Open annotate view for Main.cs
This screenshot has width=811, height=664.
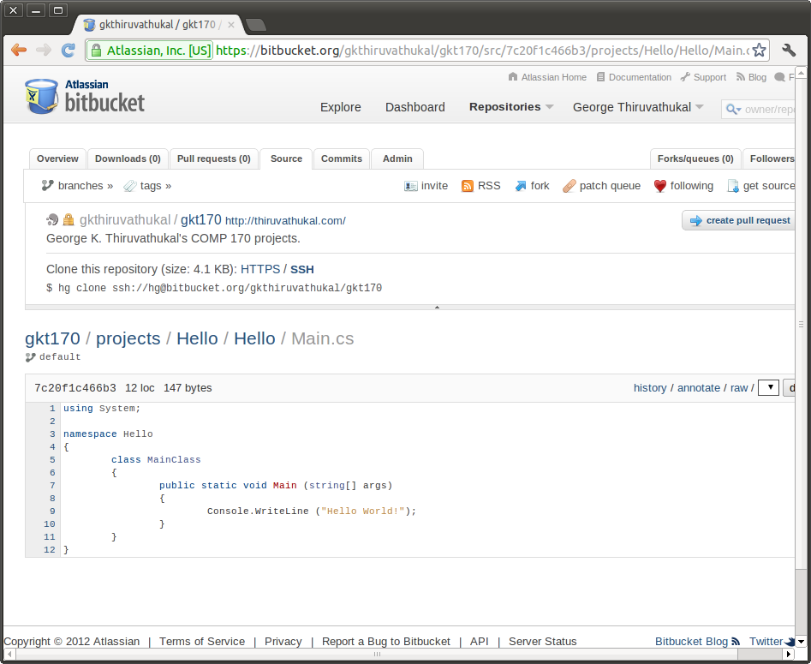(698, 388)
